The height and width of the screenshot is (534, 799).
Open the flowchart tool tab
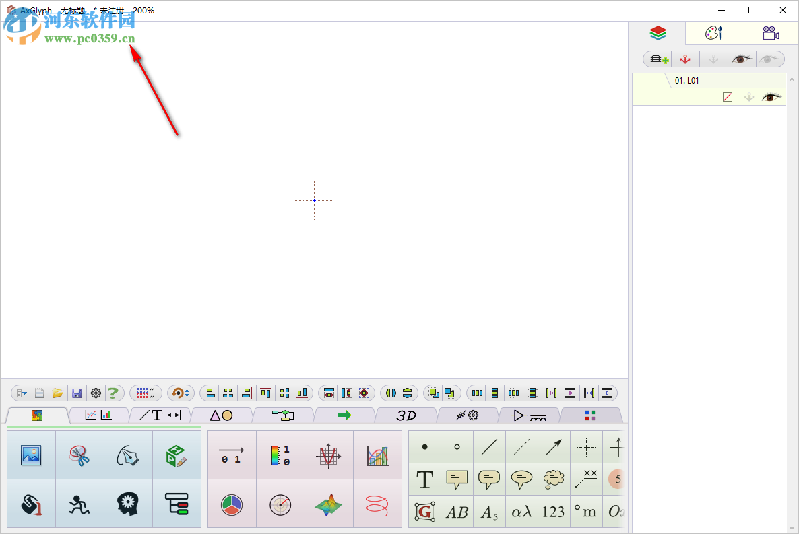click(283, 415)
